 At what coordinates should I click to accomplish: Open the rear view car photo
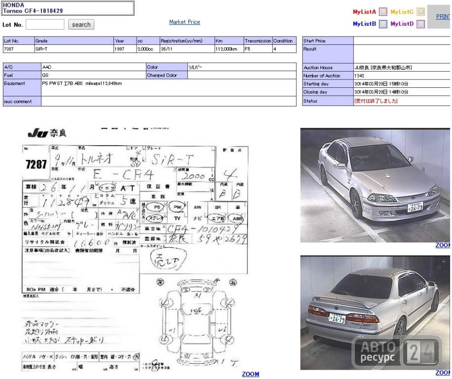click(x=375, y=312)
